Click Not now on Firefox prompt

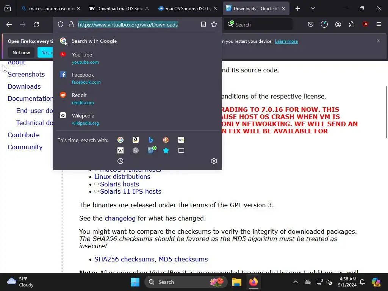pyautogui.click(x=21, y=52)
